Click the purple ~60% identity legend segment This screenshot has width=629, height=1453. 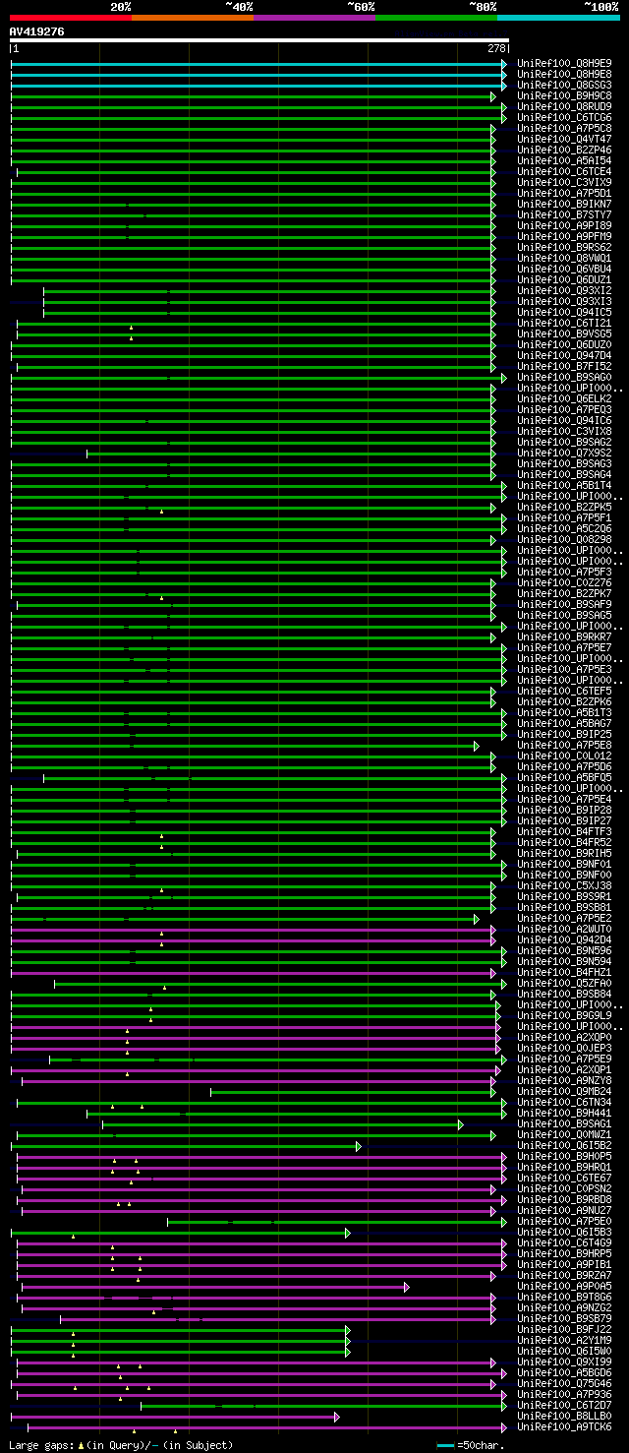(314, 17)
